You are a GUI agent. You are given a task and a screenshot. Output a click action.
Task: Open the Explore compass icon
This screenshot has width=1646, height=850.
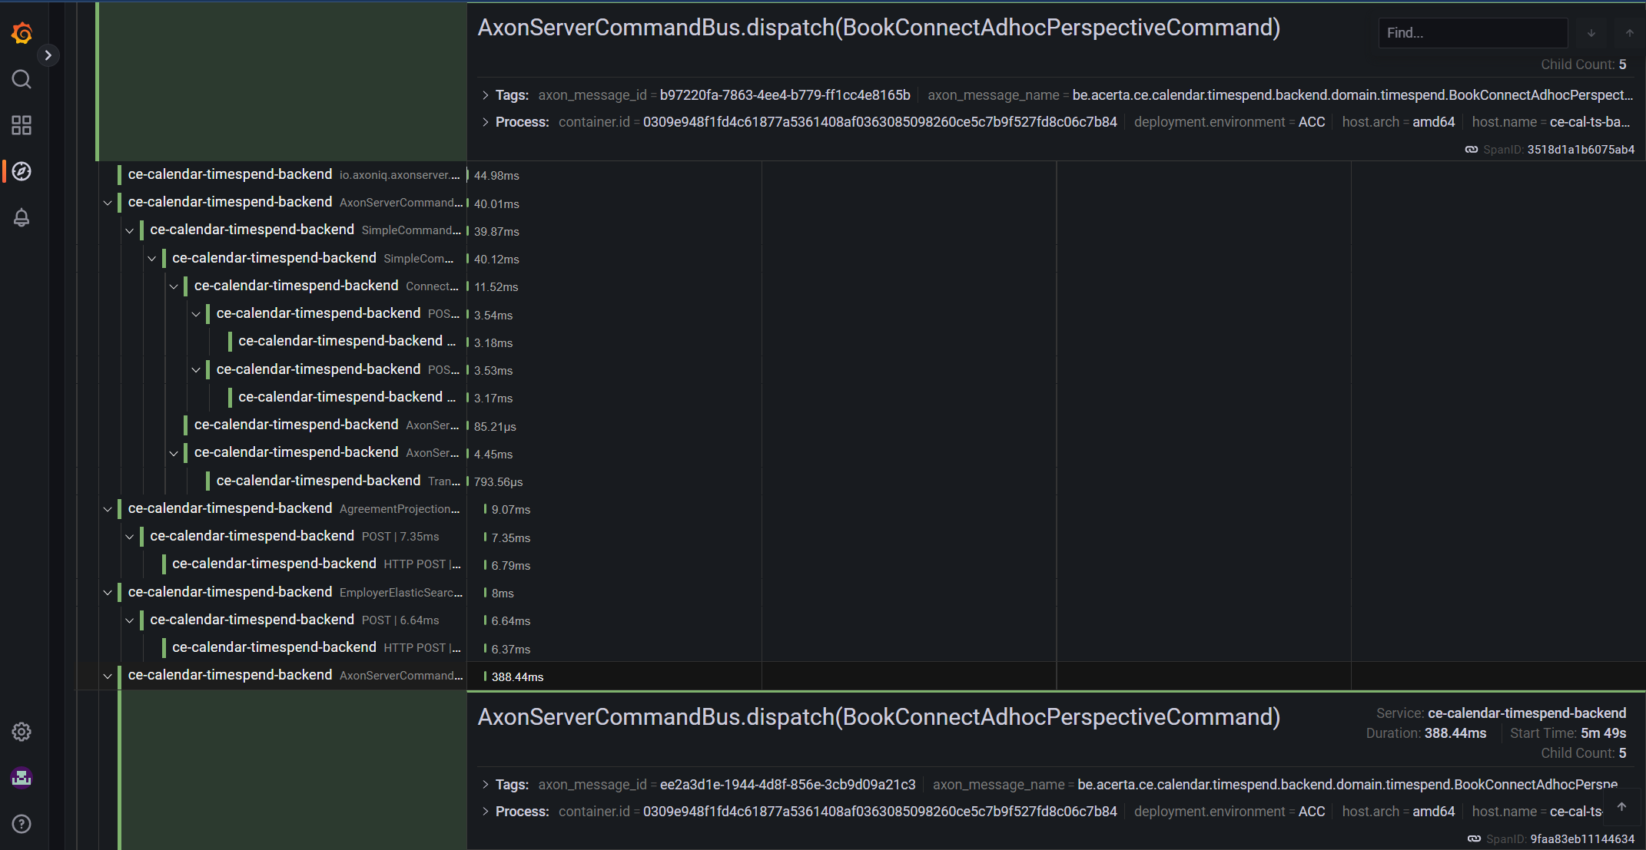point(22,171)
